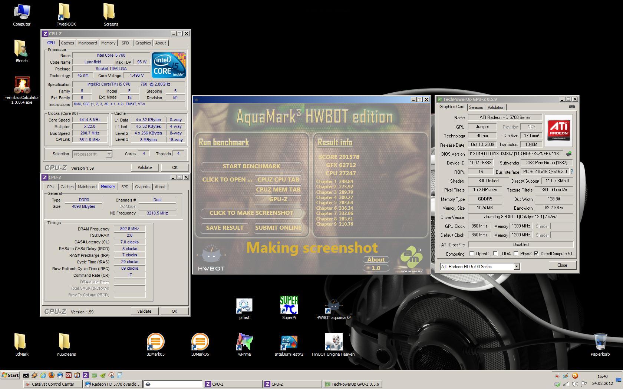Viewport: 623px width, 389px height.
Task: Switch to Sensors tab in GPU-Z
Action: (476, 107)
